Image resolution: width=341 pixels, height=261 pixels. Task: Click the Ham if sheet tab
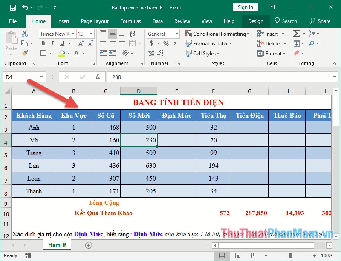point(57,245)
